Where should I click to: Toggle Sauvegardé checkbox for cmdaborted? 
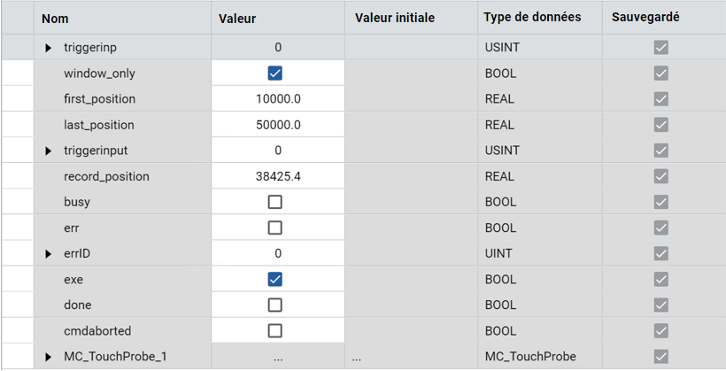point(661,330)
